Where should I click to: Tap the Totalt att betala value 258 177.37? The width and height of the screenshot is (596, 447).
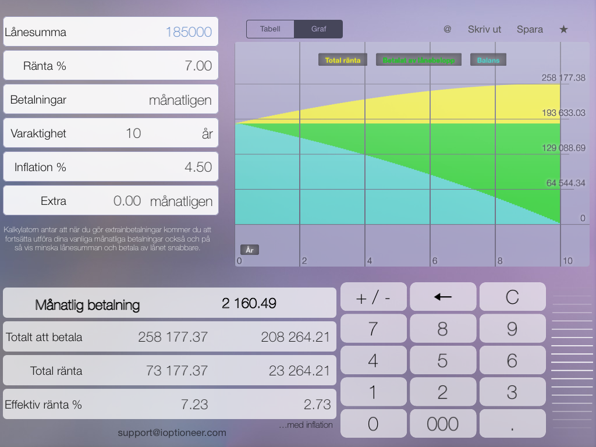click(x=173, y=337)
